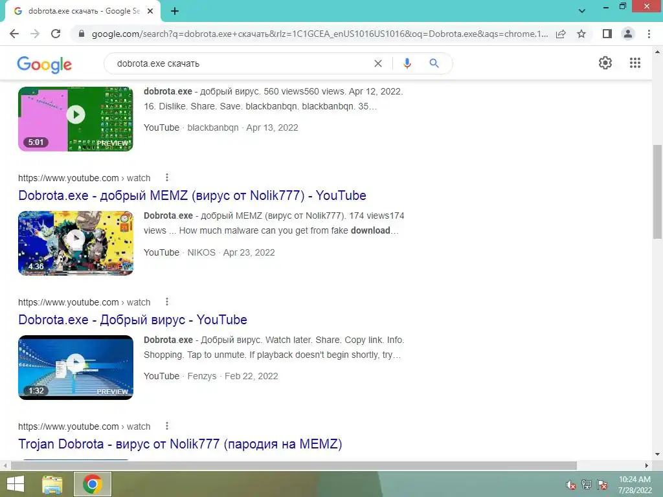Image resolution: width=663 pixels, height=497 pixels.
Task: Go back to the previous page
Action: tap(14, 34)
